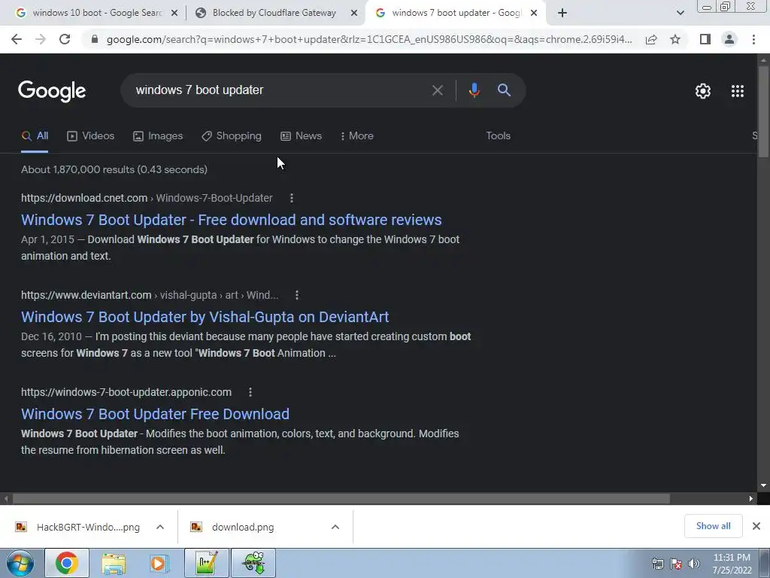Click the 'About 1,870,000 results' text

[114, 169]
